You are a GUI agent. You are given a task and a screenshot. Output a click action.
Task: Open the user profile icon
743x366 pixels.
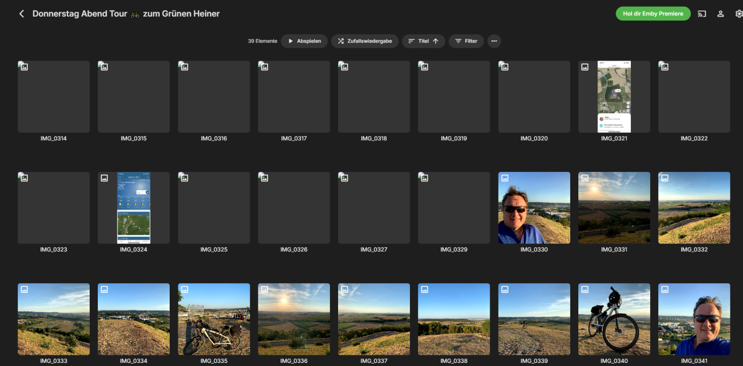point(721,14)
